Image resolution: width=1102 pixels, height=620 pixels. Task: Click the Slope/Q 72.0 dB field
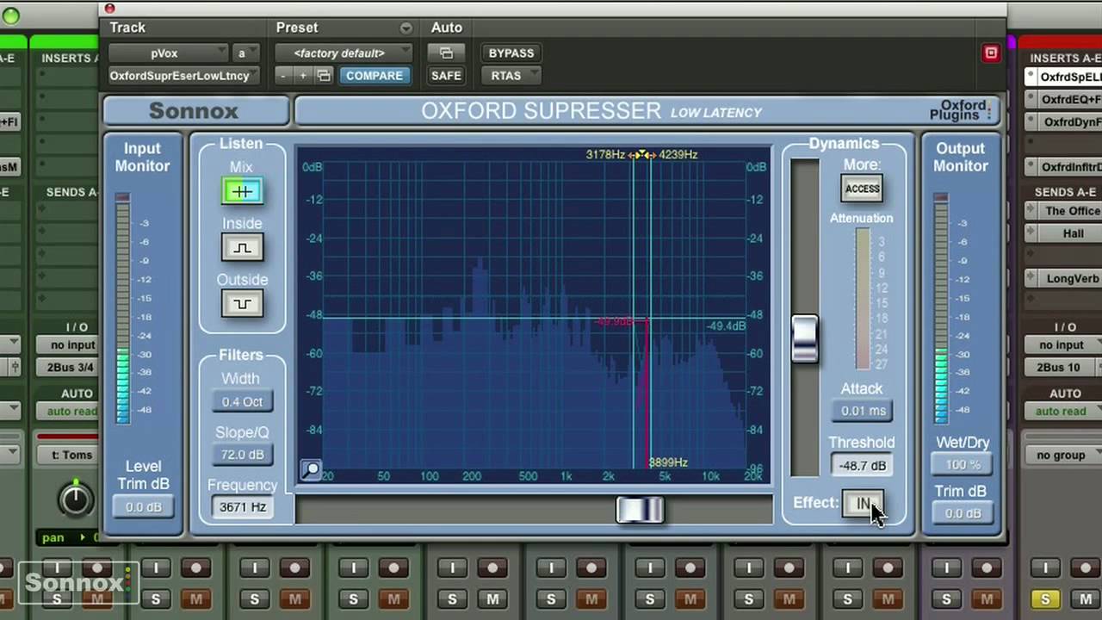coord(242,455)
